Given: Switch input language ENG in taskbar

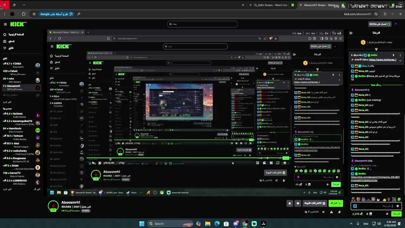Looking at the screenshot, I should point(366,224).
